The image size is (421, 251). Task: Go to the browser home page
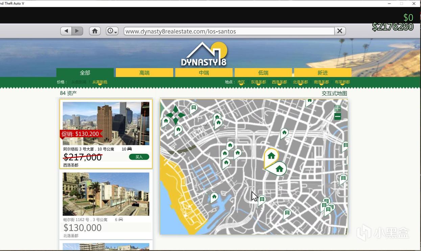tap(95, 31)
